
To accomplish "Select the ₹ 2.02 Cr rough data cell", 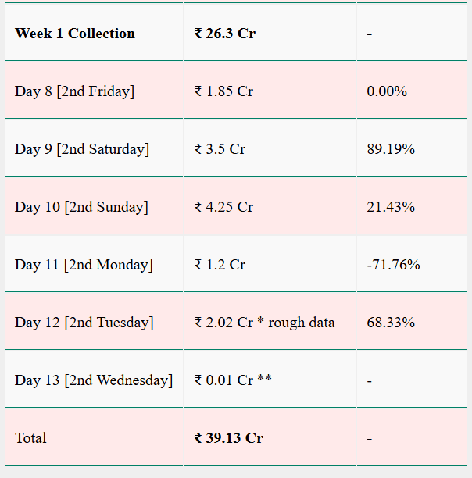I will tap(264, 323).
